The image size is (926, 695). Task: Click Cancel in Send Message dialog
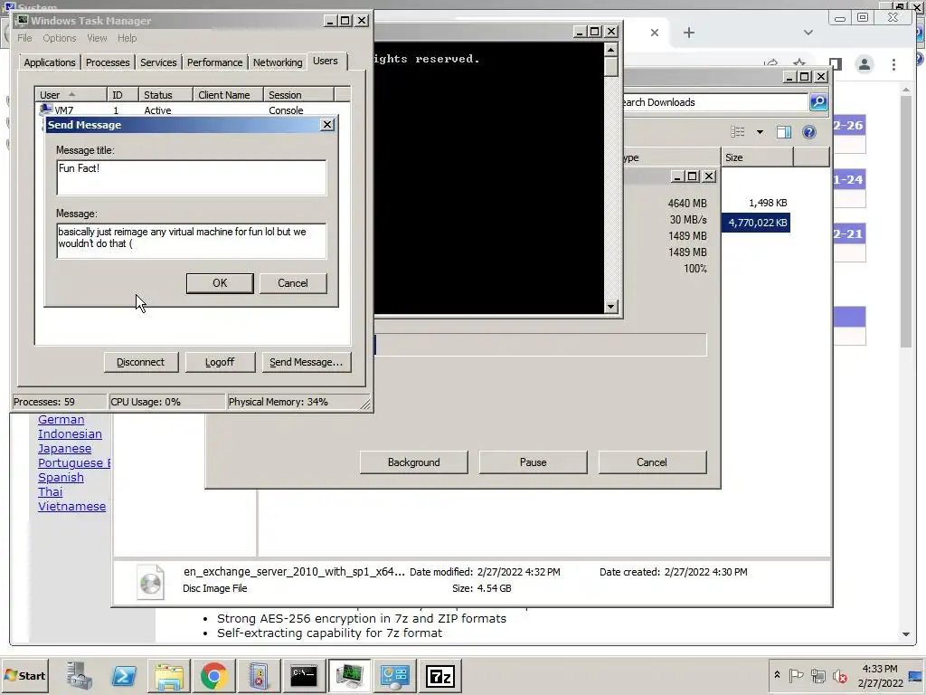tap(293, 283)
